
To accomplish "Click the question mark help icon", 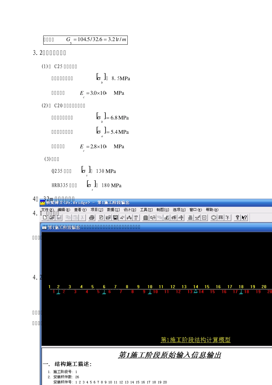I will click(237, 218).
